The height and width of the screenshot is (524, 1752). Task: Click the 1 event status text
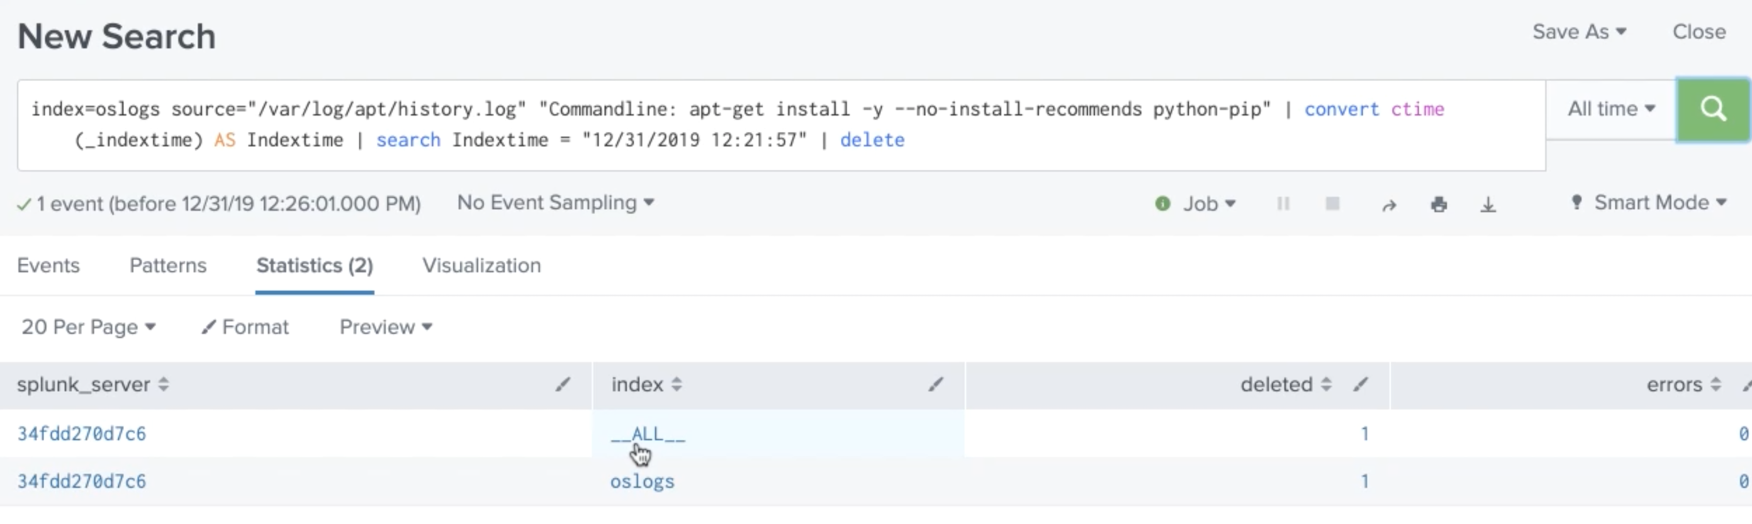pyautogui.click(x=228, y=204)
